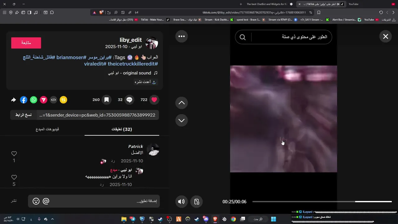The image size is (398, 224).
Task: Open the #theicetruckkilleredit hashtag
Action: click(133, 64)
